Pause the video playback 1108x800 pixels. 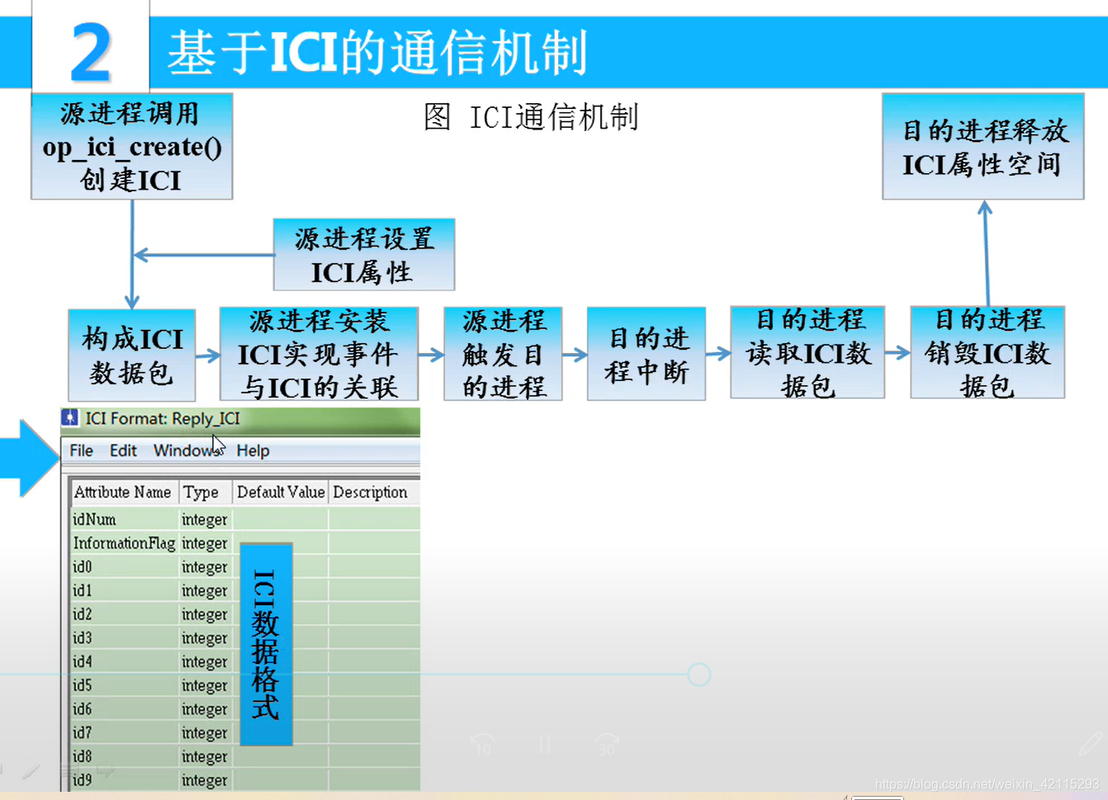[545, 745]
